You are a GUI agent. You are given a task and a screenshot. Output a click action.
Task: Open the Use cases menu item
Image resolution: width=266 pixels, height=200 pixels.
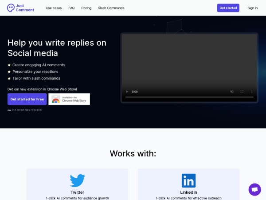click(x=54, y=8)
